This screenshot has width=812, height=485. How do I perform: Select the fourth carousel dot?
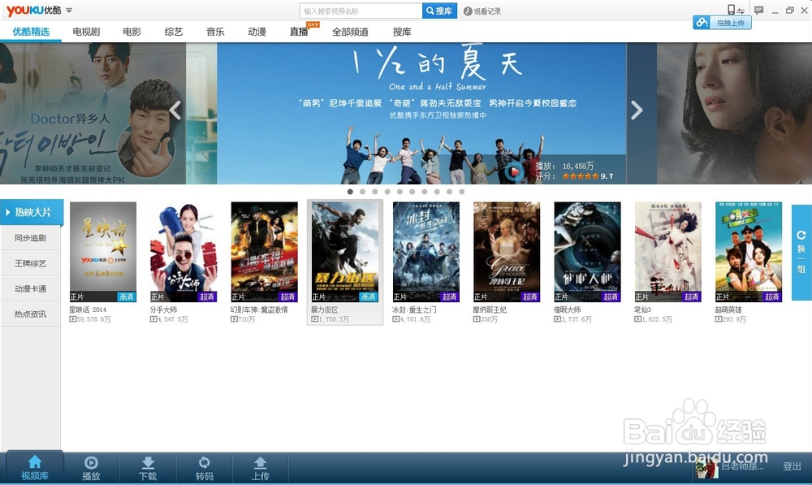coord(387,192)
